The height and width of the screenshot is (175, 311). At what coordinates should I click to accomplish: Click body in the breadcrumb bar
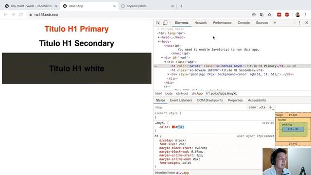[x=169, y=93]
